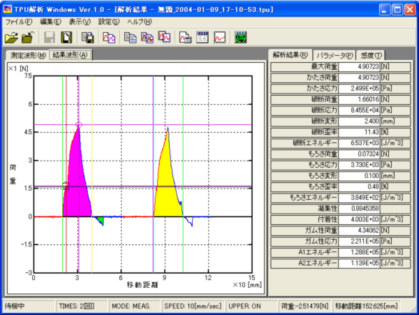Click the diamond peak marker on magenta curve
The image size is (419, 315).
coord(78,124)
